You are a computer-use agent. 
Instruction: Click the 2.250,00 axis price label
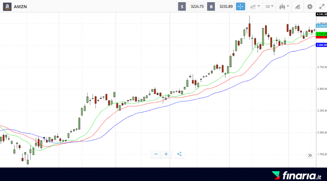(322, 111)
